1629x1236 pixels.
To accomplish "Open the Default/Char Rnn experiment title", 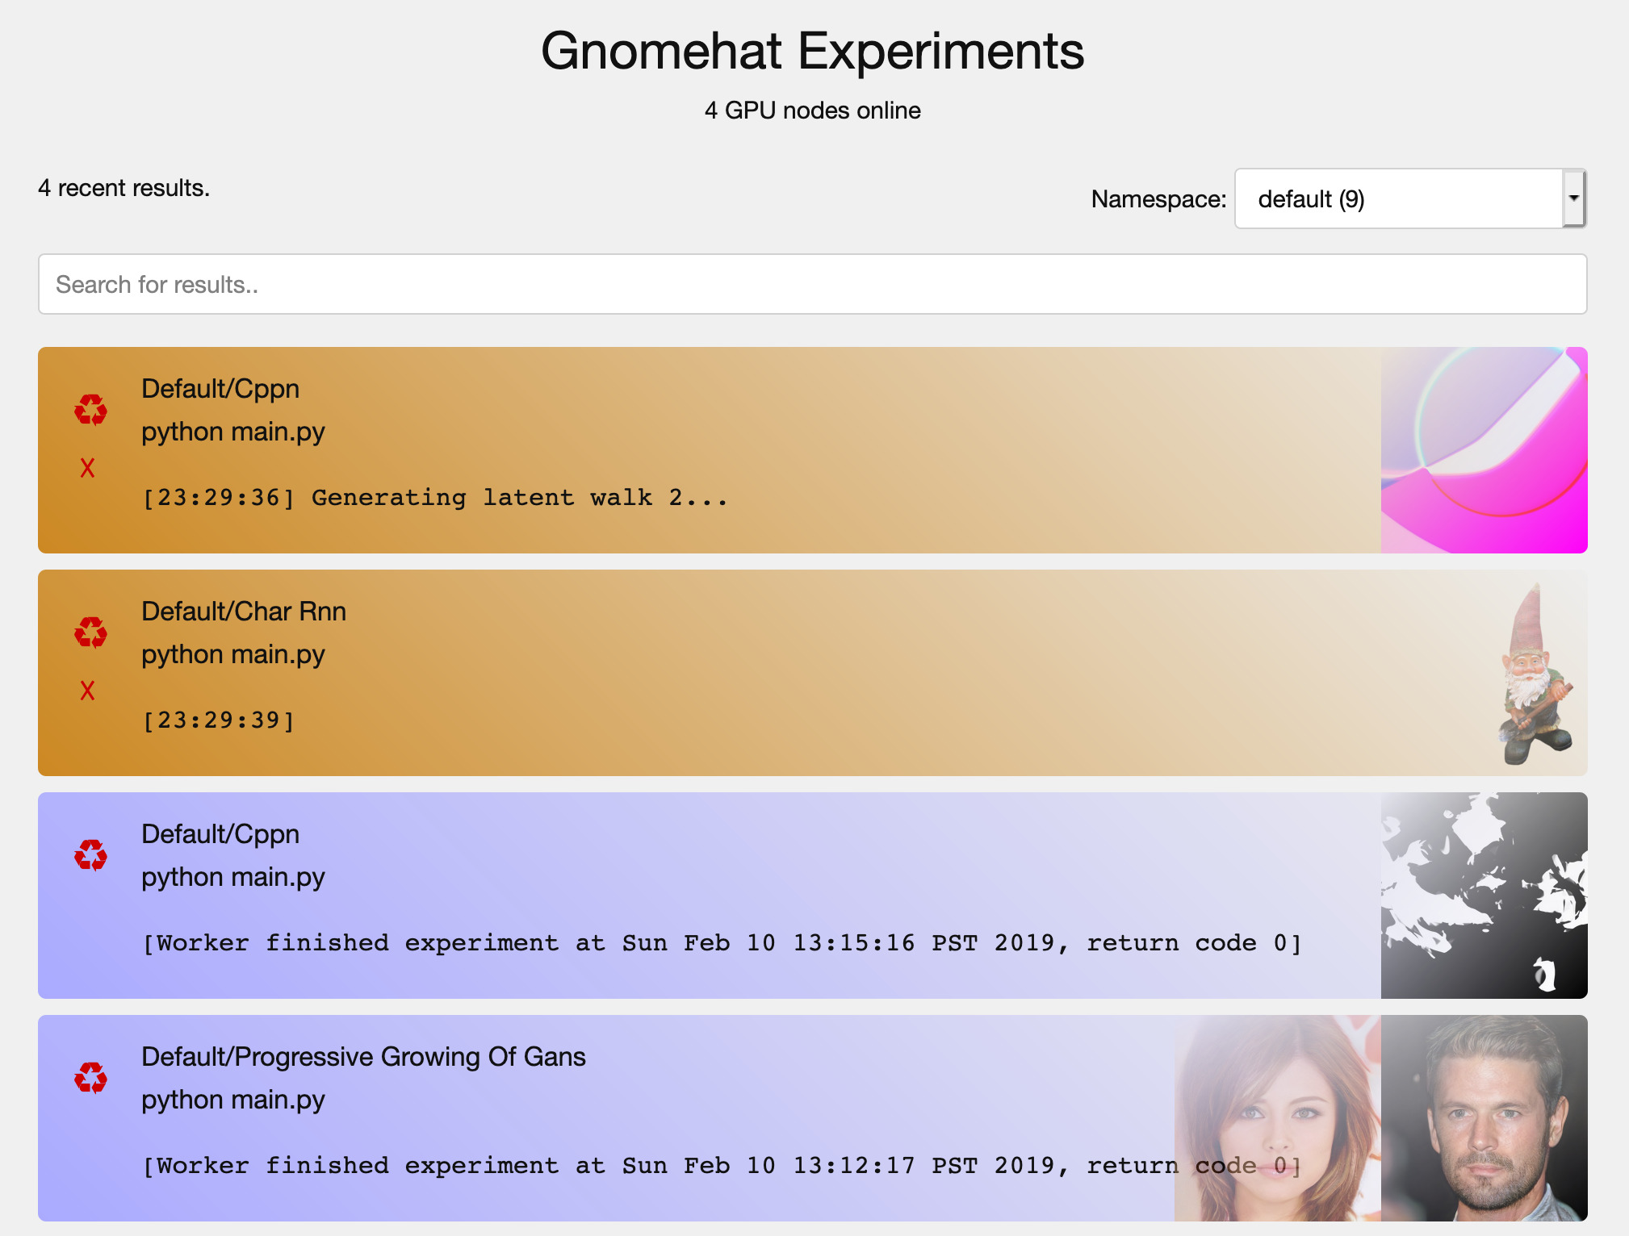I will (244, 612).
